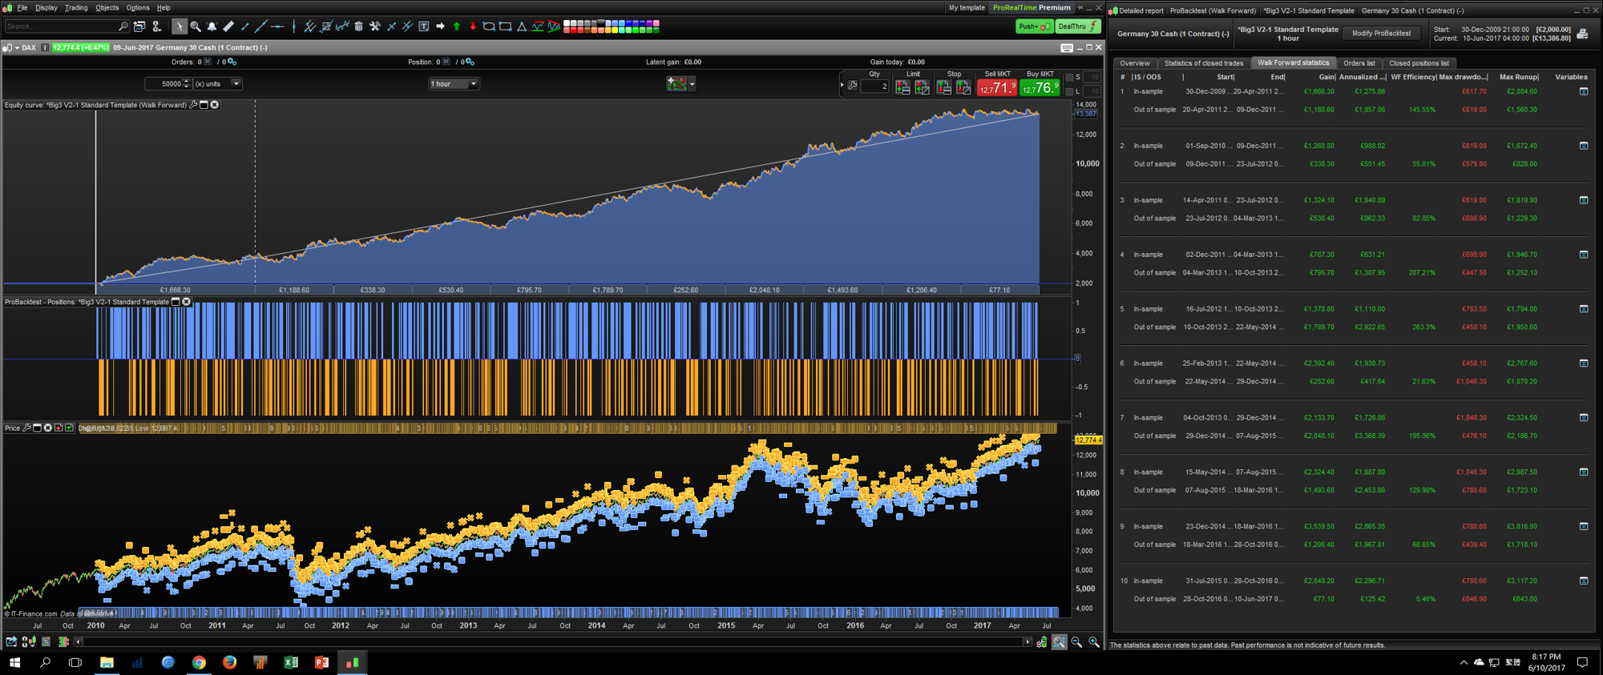Select the green up arrow drawing tool
The image size is (1603, 675).
(457, 26)
